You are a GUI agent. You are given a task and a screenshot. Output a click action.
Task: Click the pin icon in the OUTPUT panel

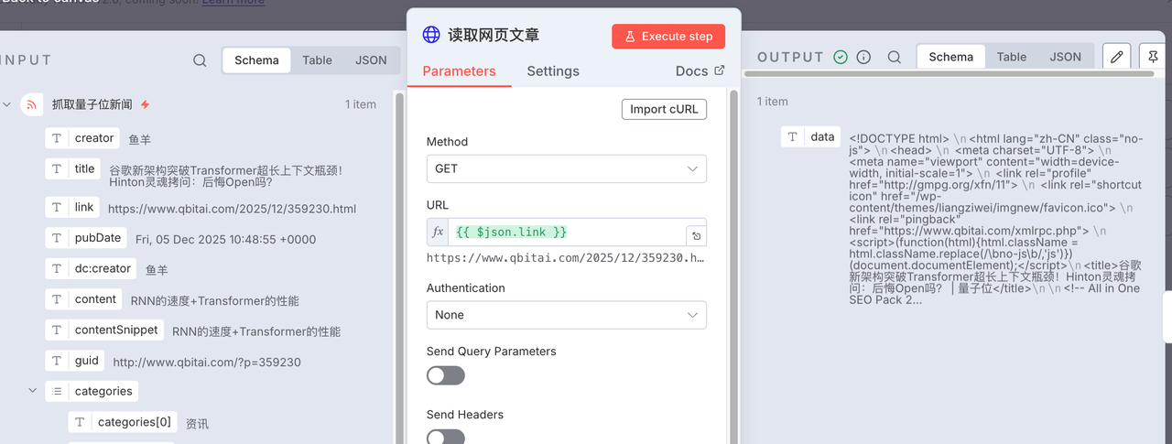(x=1153, y=57)
